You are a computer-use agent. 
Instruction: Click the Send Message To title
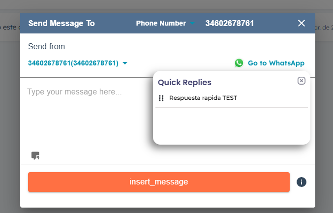coord(61,23)
